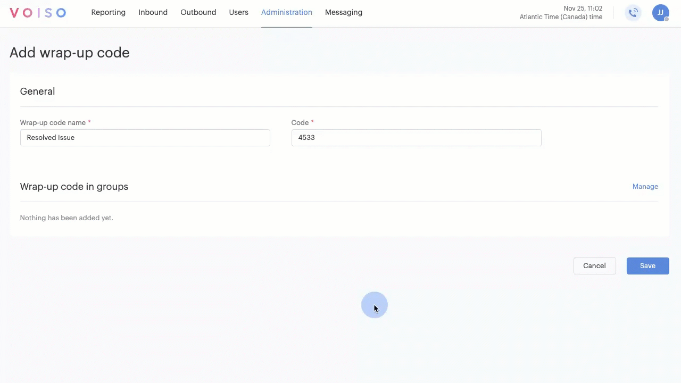Click the Atlantic Time timezone text

[561, 17]
